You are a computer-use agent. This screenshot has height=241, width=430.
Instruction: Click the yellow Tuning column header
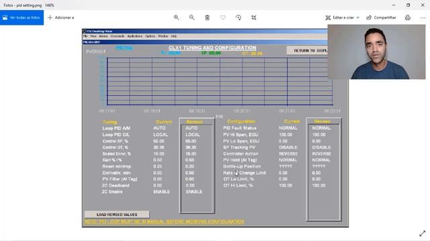(110, 122)
